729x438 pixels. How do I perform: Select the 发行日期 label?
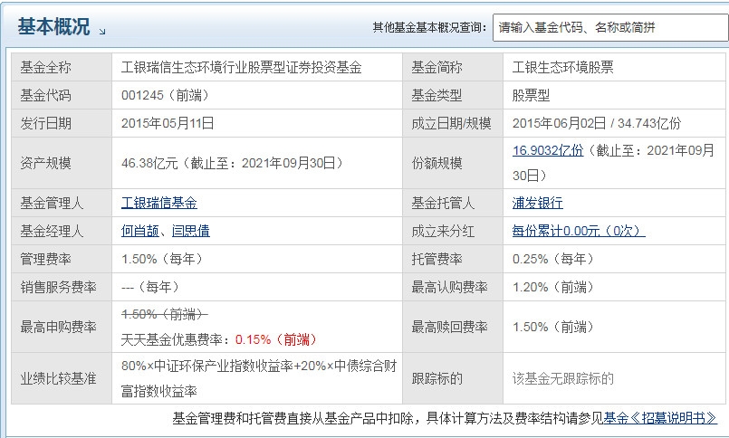(x=45, y=123)
